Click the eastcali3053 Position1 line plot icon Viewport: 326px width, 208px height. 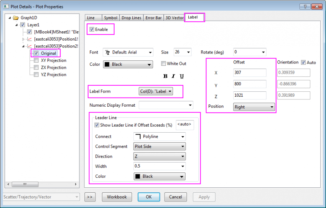[x=29, y=39]
